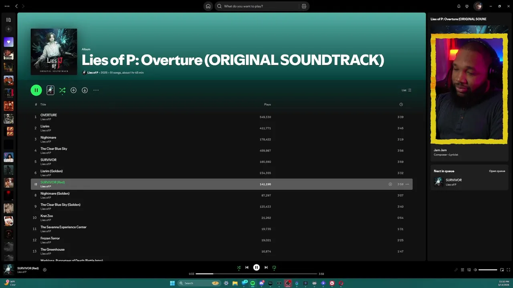Image resolution: width=513 pixels, height=288 pixels.
Task: Select the Nightmare track (number 3)
Action: pos(222,139)
